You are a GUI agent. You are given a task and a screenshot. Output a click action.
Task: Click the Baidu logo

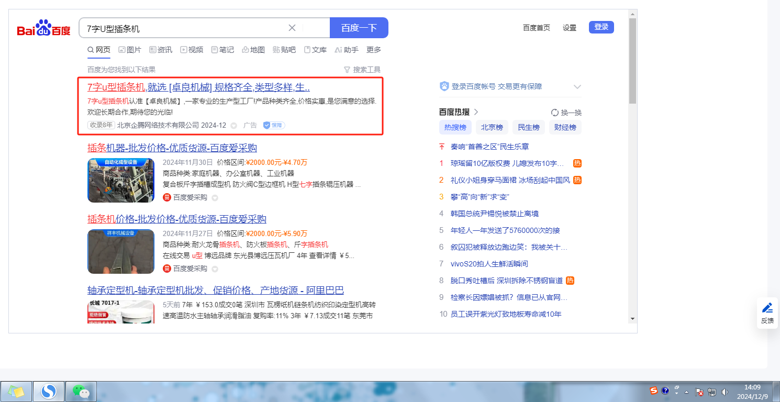coord(44,29)
